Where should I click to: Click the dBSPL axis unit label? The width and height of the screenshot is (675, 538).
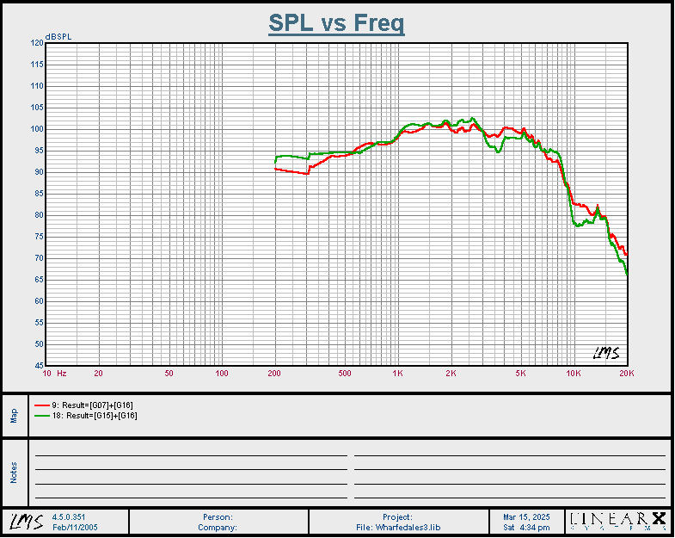[x=58, y=36]
